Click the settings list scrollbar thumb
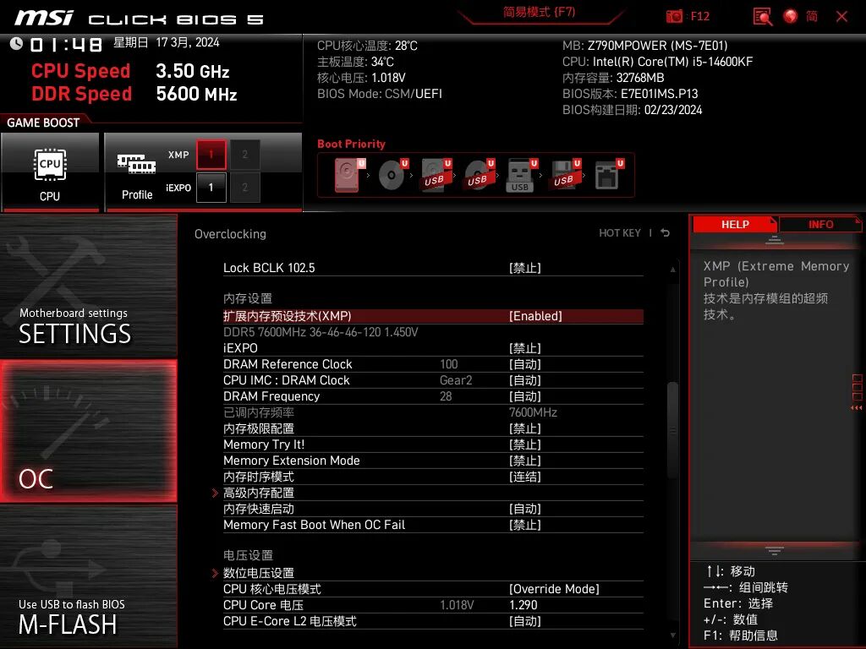The width and height of the screenshot is (866, 649). pos(672,429)
